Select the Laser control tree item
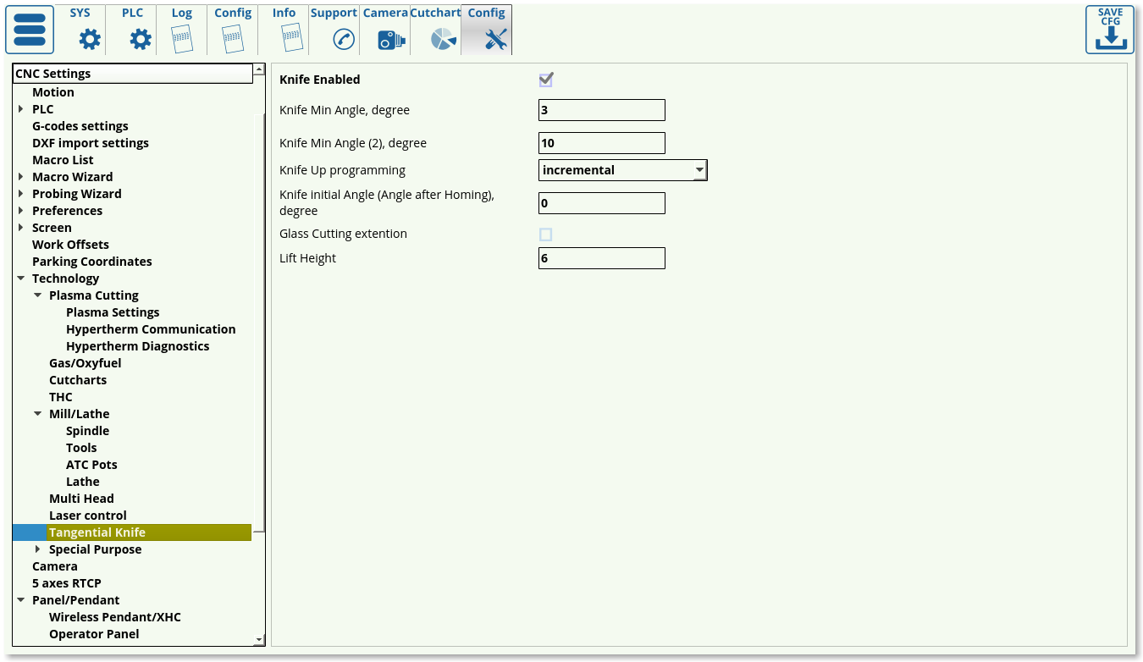The width and height of the screenshot is (1143, 662). tap(87, 516)
